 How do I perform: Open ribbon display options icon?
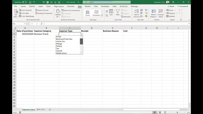tap(173, 2)
